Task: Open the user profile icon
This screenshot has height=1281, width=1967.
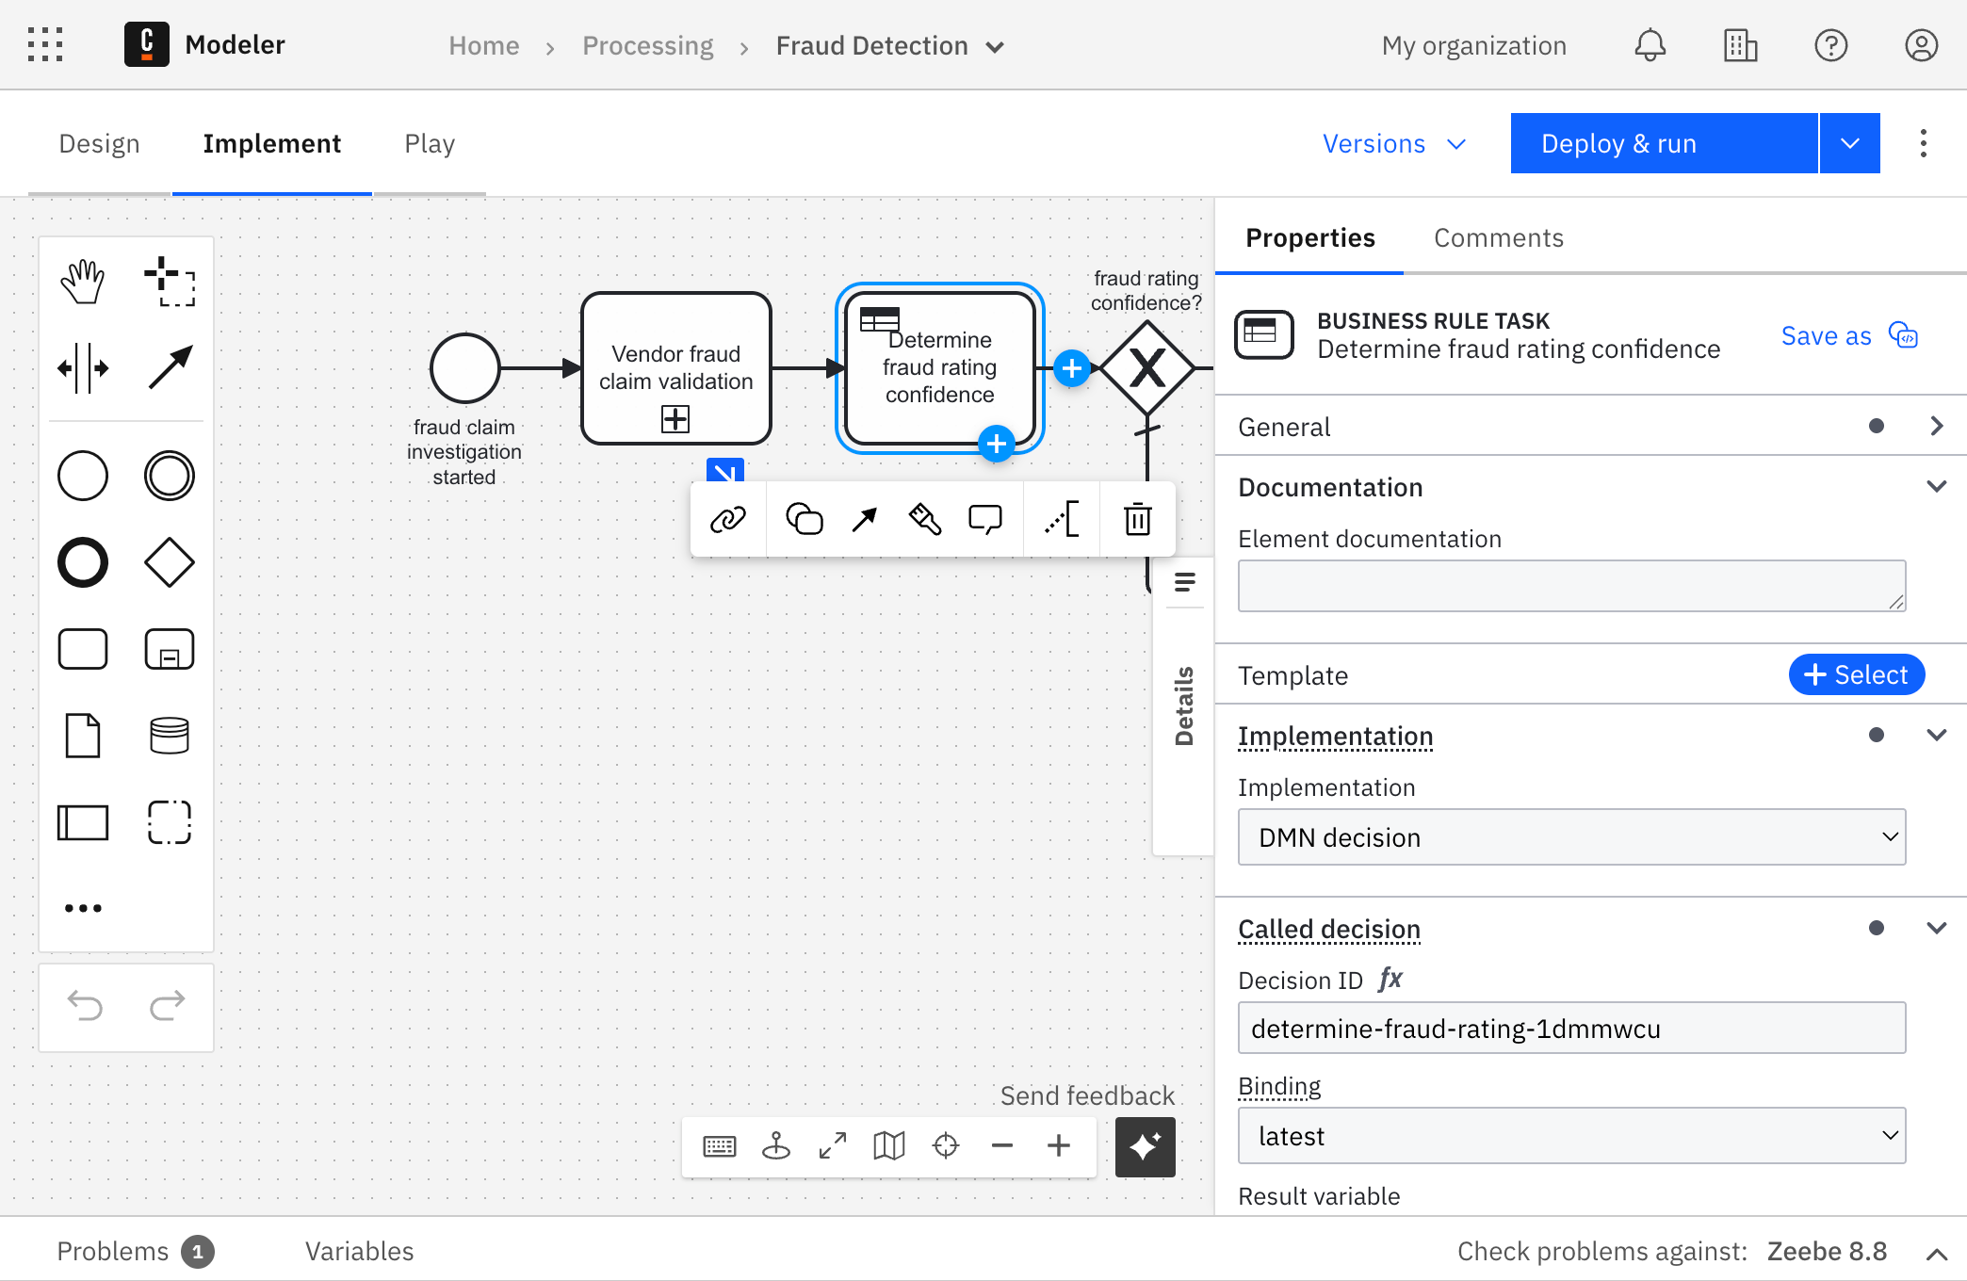Action: coord(1921,45)
